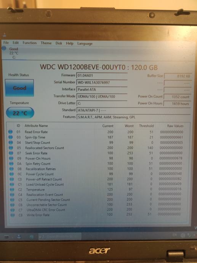Select the Reallocated Sectors Count status circle
Viewport: 197px width, 263px height.
tap(11, 148)
